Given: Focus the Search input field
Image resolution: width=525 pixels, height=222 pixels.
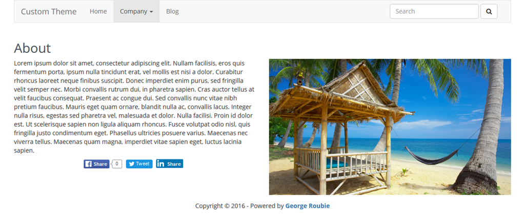Looking at the screenshot, I should point(434,11).
